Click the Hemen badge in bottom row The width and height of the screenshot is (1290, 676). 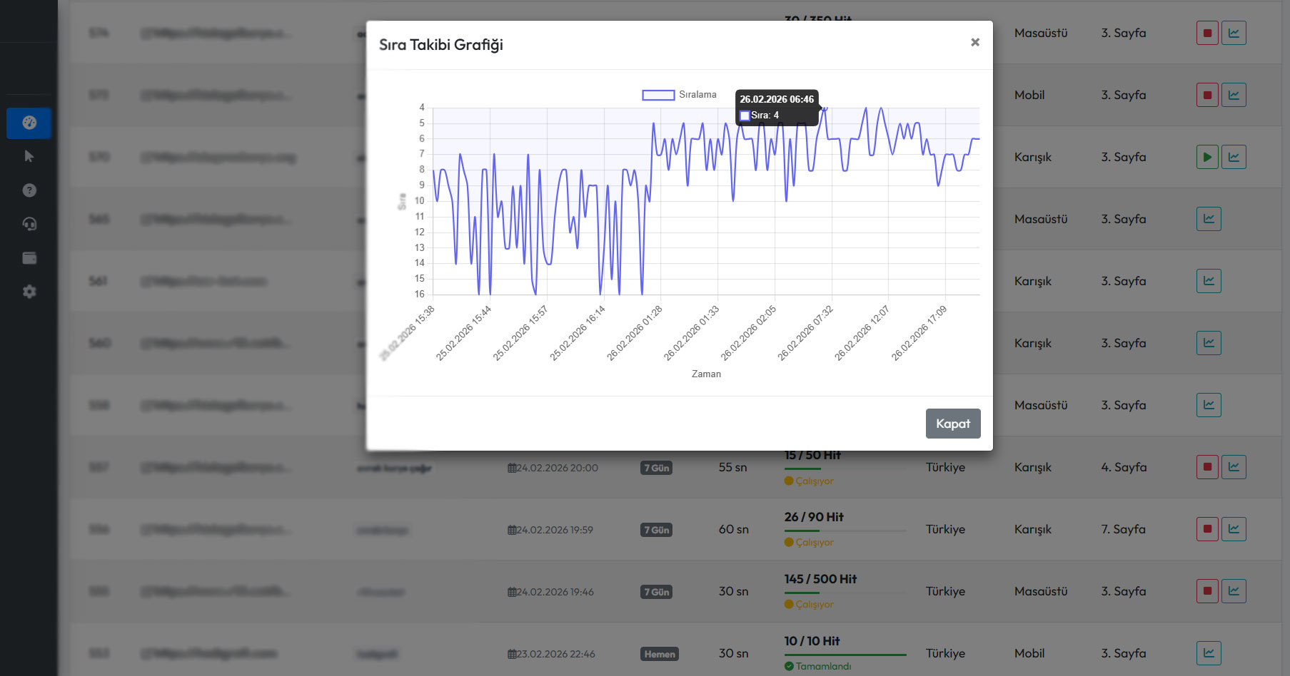tap(659, 654)
